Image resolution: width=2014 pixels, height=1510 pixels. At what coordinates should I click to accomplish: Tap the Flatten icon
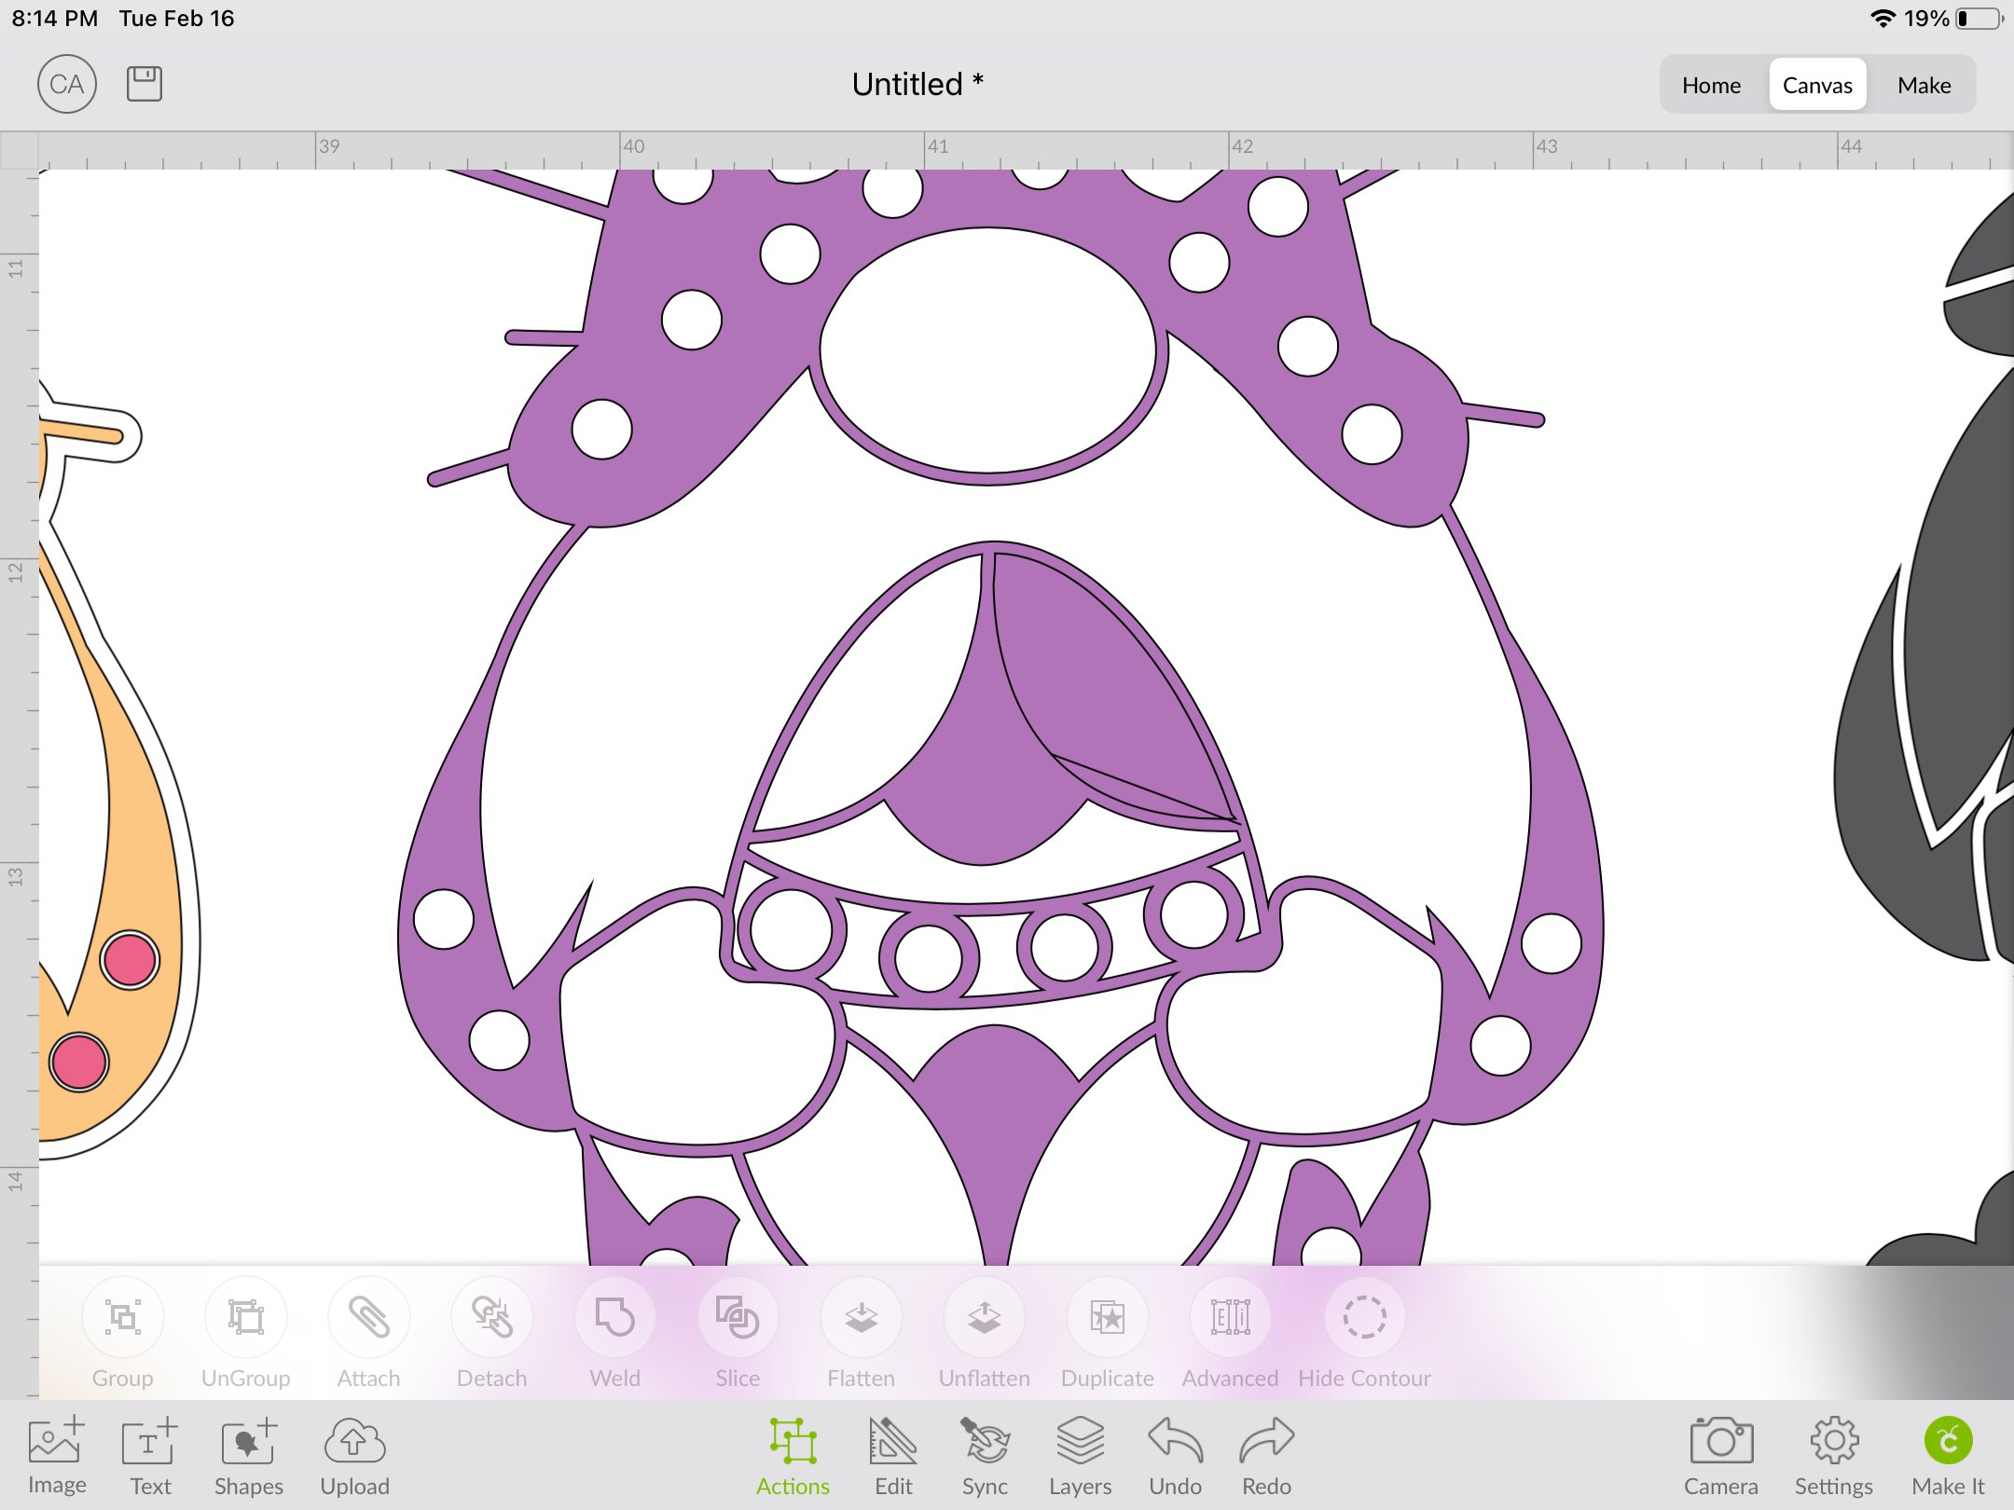861,1317
